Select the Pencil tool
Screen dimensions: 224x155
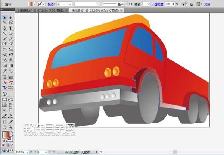tap(11, 39)
